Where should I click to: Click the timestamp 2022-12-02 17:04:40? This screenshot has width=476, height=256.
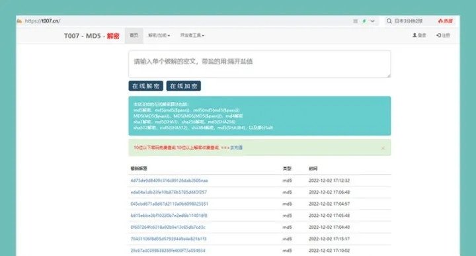pos(329,227)
